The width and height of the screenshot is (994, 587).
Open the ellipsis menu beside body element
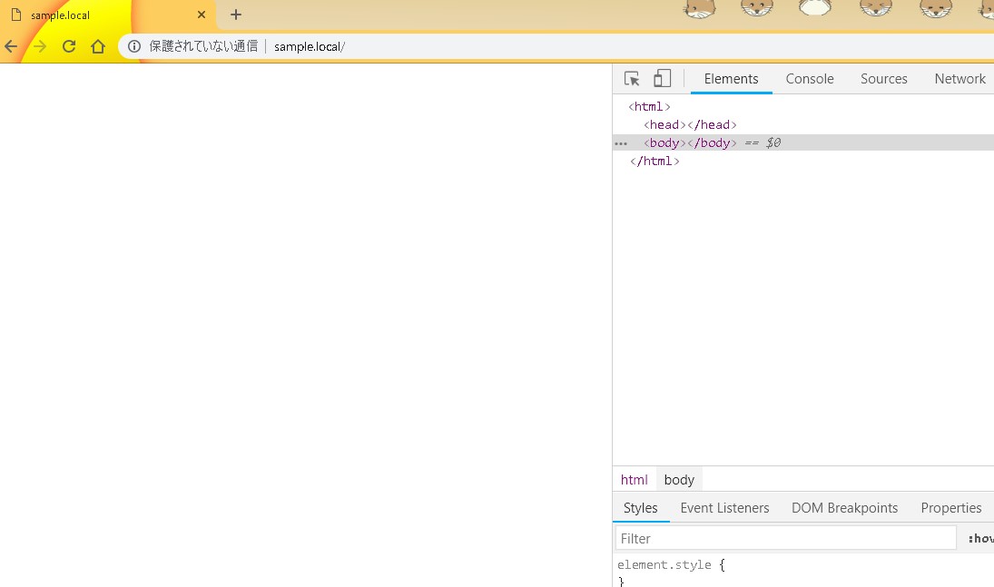point(621,143)
